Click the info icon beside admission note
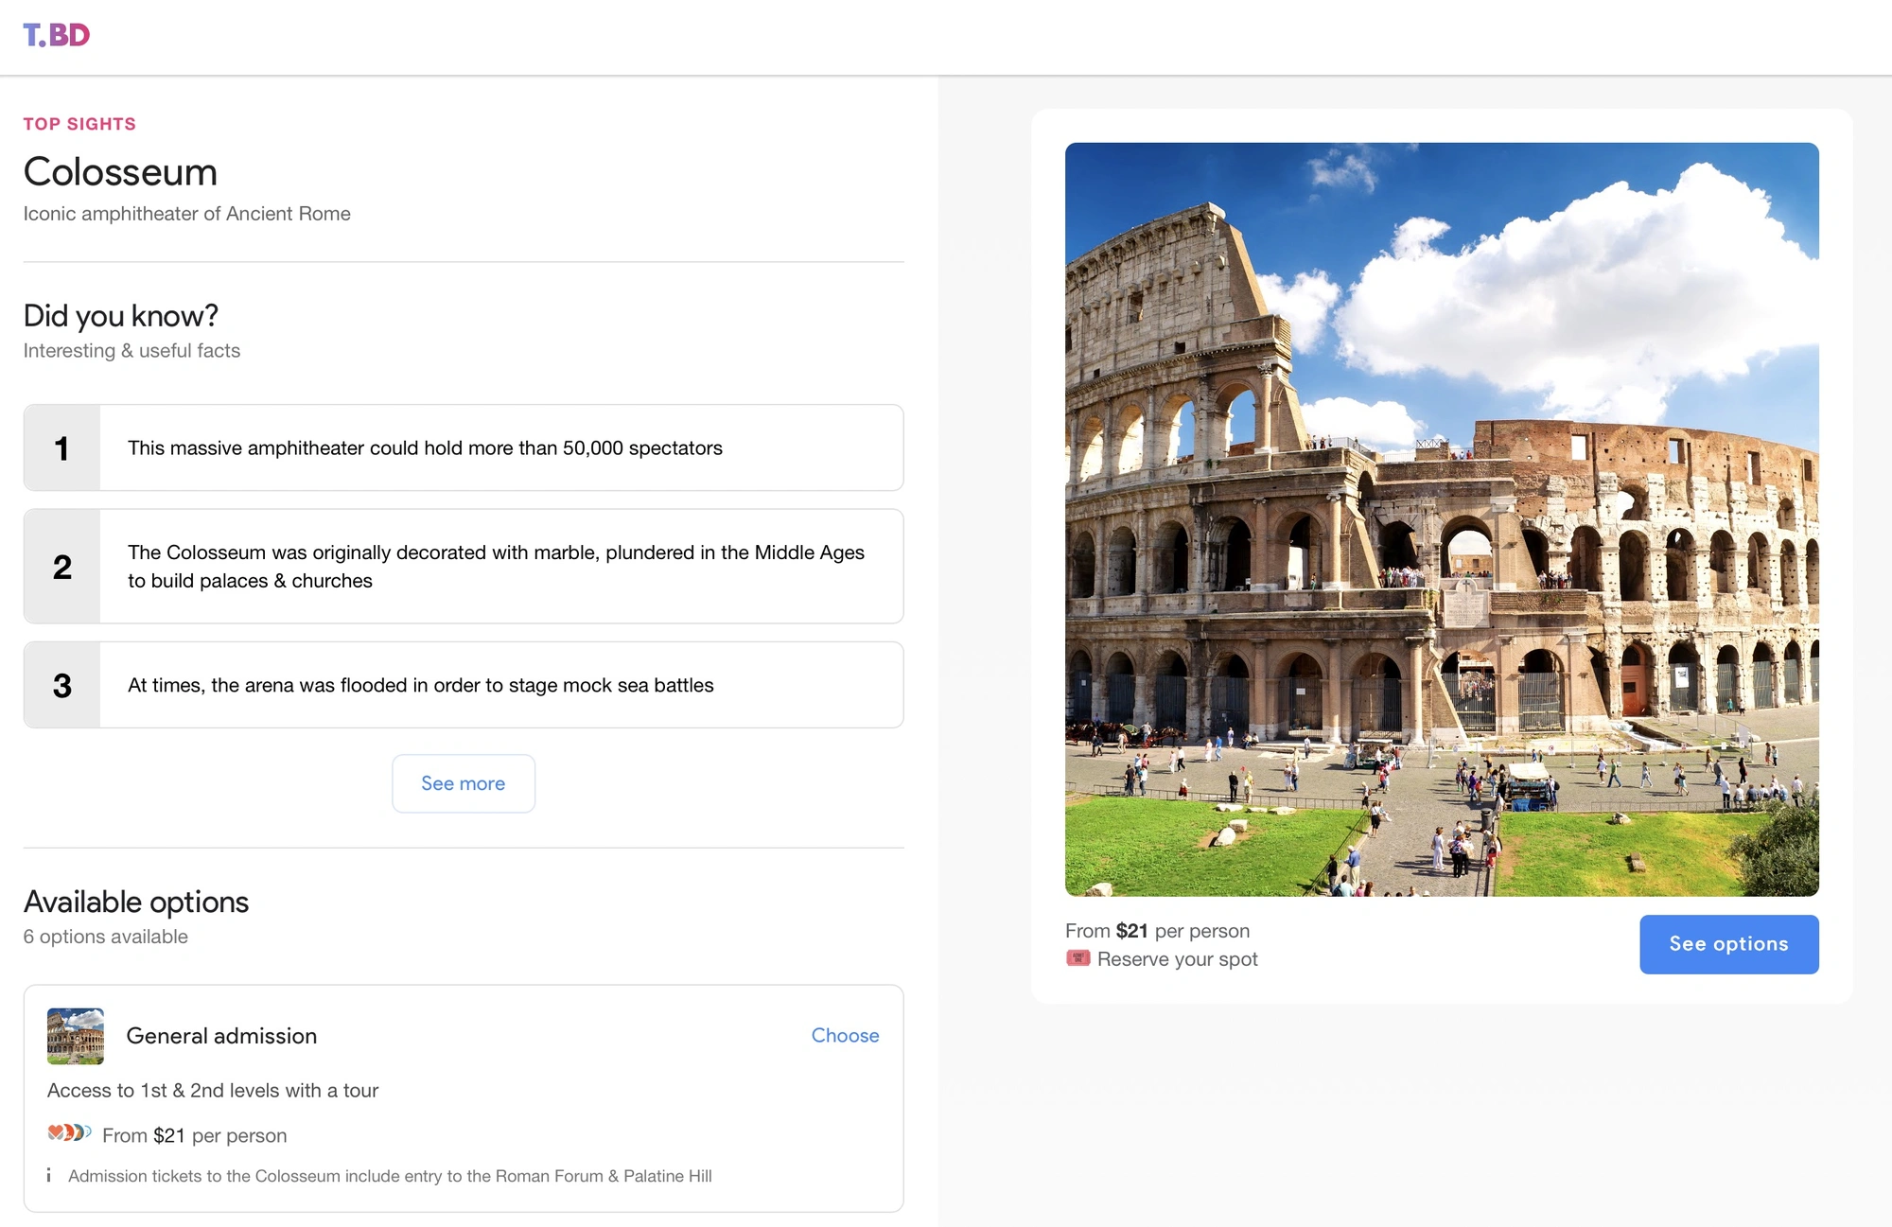The width and height of the screenshot is (1892, 1227). tap(48, 1175)
